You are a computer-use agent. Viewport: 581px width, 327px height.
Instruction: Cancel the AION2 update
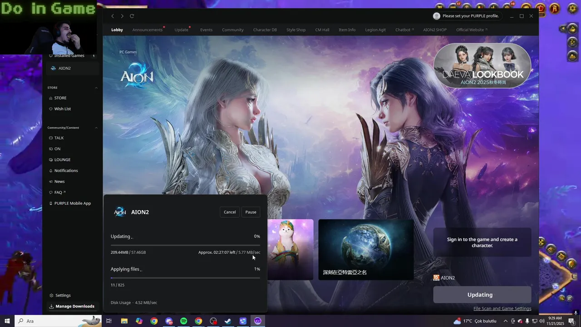click(230, 212)
